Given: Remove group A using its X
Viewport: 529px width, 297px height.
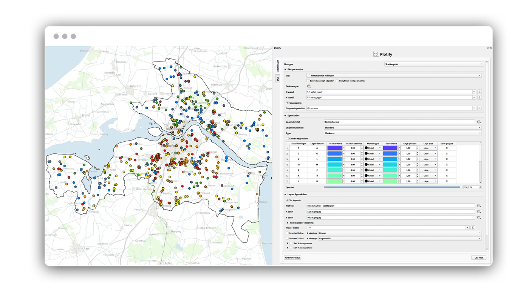Looking at the screenshot, I should pos(447,148).
